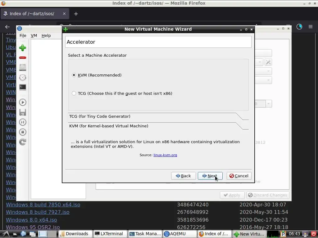The height and width of the screenshot is (238, 318).
Task: Open a new Firefox tab with plus icon
Action: pos(76,14)
